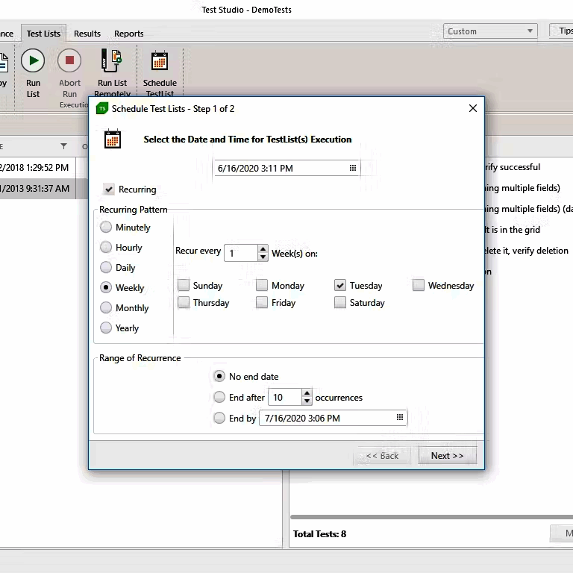The height and width of the screenshot is (573, 573).
Task: Enable the Monday checkbox
Action: click(x=262, y=285)
